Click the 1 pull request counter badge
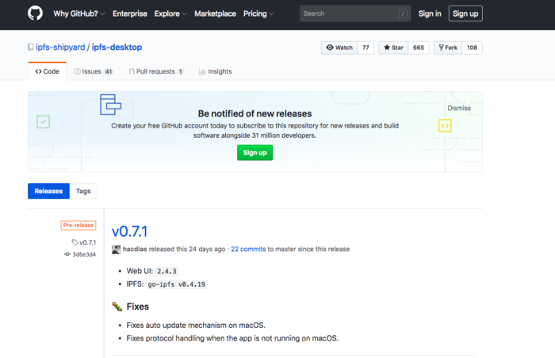Viewport: 555px width, 358px height. coord(181,71)
